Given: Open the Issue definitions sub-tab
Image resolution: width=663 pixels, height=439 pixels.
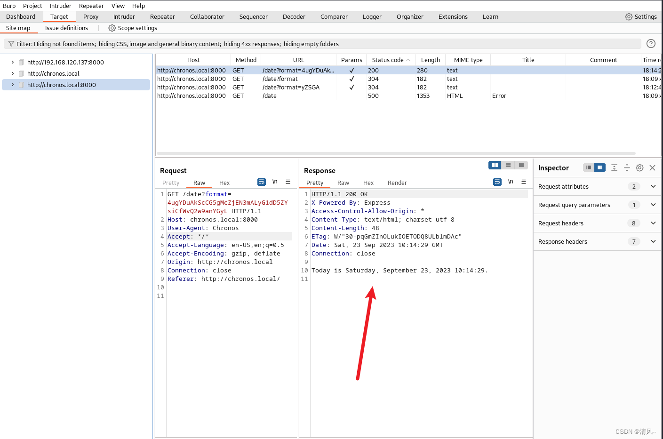Looking at the screenshot, I should (x=66, y=28).
